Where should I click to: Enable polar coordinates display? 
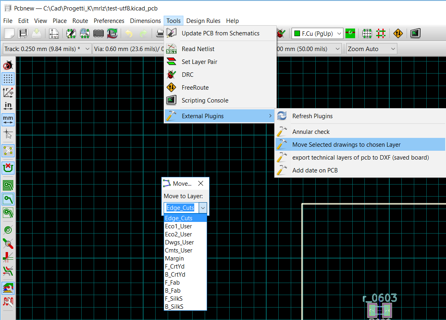pyautogui.click(x=8, y=92)
